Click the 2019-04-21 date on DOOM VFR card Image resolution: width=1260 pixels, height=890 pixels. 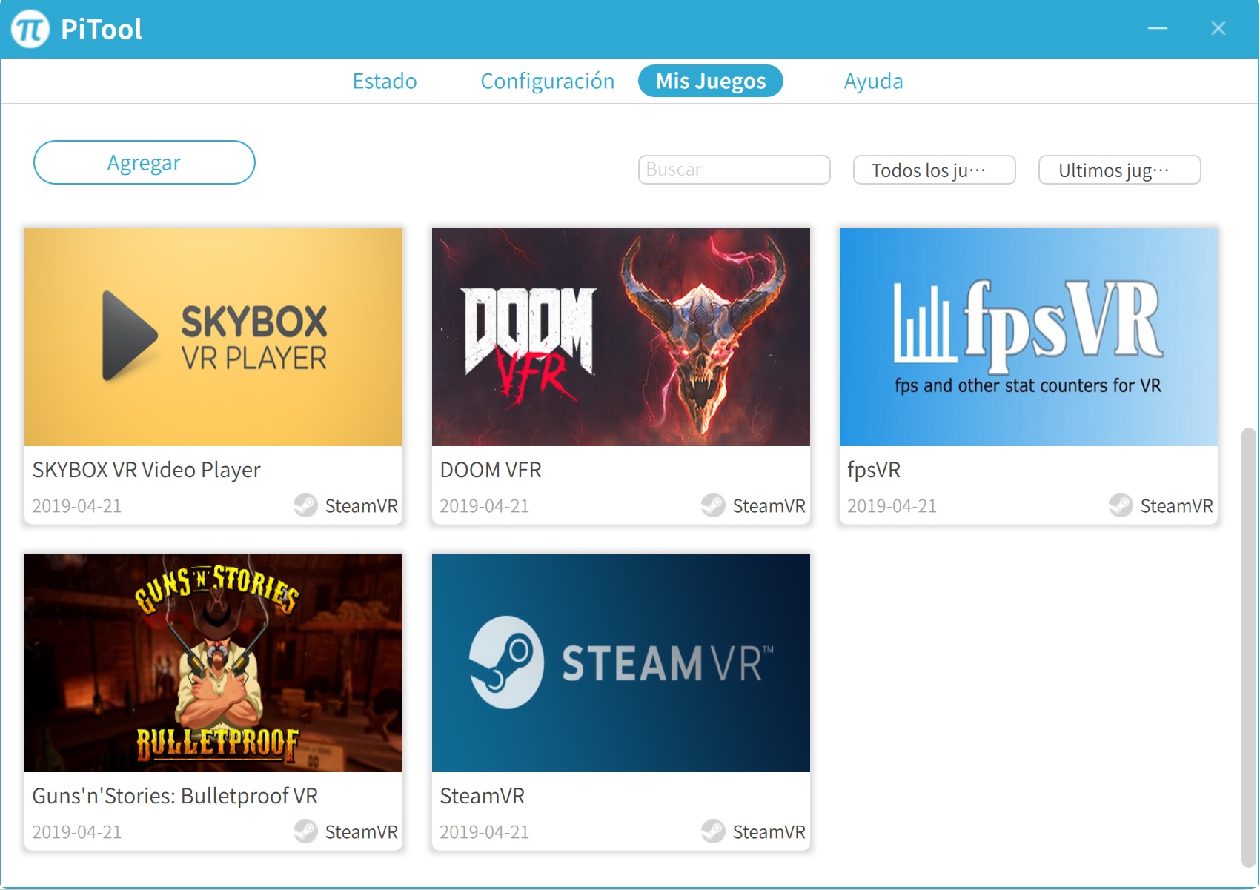coord(485,506)
